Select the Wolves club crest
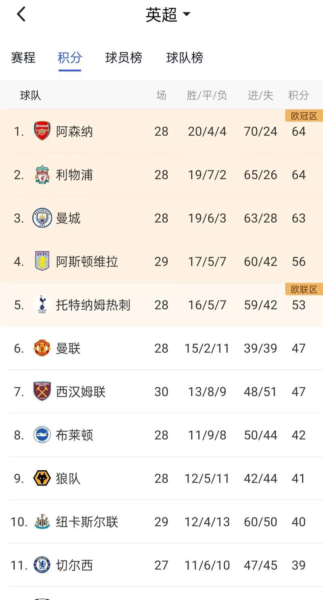Viewport: 323px width, 600px height. (42, 478)
